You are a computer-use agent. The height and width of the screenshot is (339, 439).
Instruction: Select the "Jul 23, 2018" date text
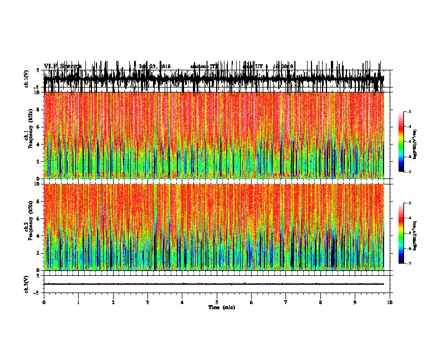click(155, 66)
